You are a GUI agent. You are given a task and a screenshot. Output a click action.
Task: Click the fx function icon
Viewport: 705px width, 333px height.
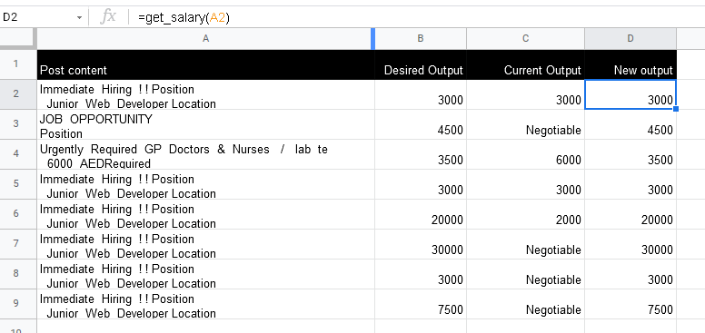pyautogui.click(x=108, y=17)
